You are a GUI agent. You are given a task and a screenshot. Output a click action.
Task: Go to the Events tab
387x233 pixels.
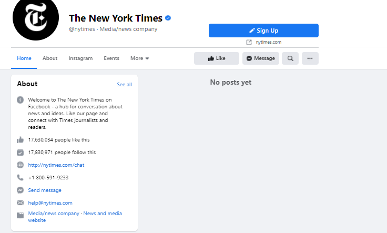(x=111, y=58)
